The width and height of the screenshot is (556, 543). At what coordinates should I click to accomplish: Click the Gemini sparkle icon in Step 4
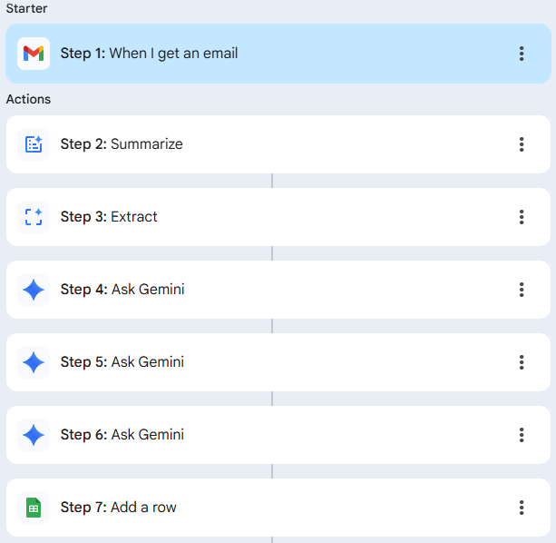[x=34, y=290]
